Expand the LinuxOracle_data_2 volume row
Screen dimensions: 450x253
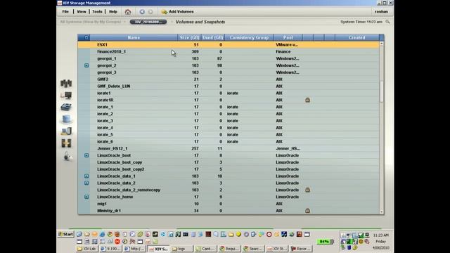click(86, 183)
